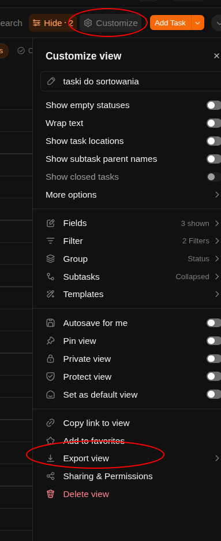Click Sharing & Permissions
The width and height of the screenshot is (221, 541).
tap(108, 476)
